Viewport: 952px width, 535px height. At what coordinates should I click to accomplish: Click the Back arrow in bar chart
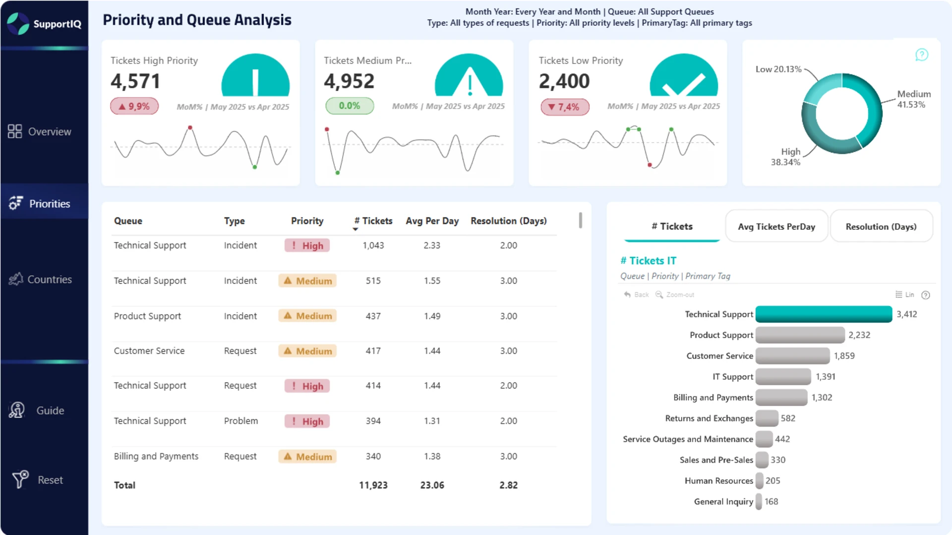pos(628,295)
